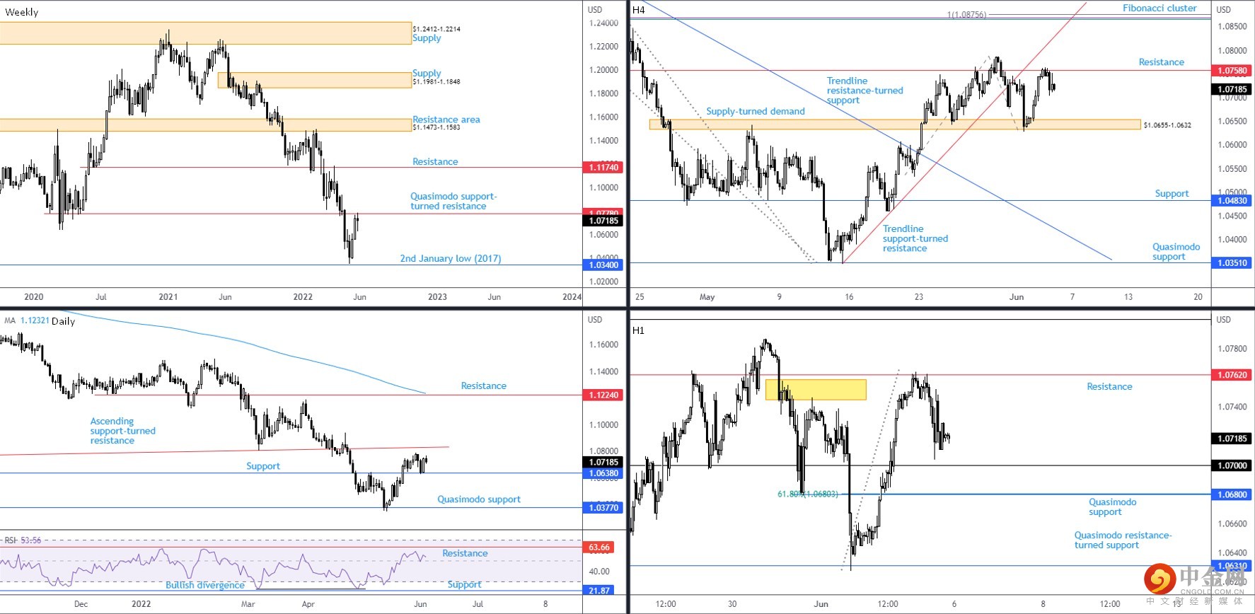Select the $1.1981-1.1848 supply zone label
Image resolution: width=1255 pixels, height=614 pixels.
436,82
